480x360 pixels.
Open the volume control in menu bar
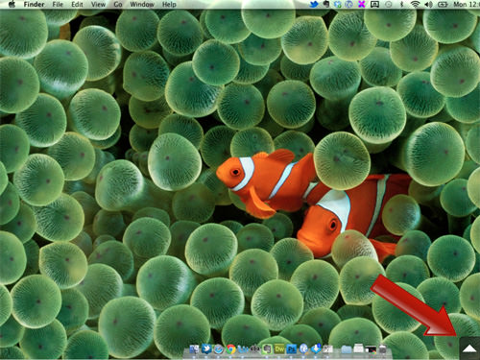pyautogui.click(x=429, y=4)
